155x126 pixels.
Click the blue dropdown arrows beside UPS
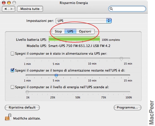point(109,21)
